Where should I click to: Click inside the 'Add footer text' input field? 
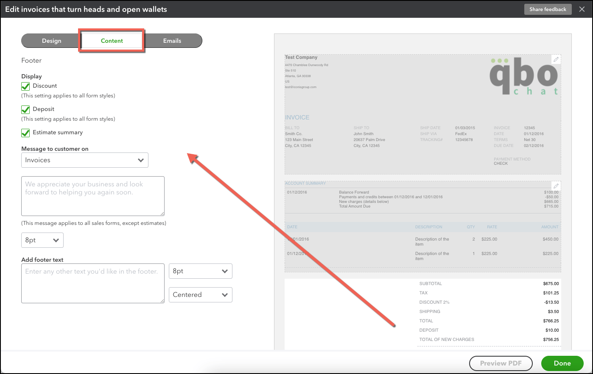click(92, 283)
